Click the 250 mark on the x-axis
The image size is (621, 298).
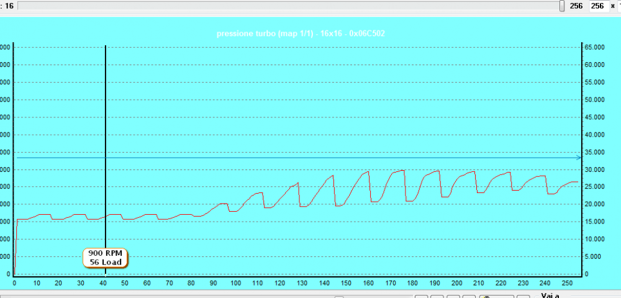[x=566, y=284]
